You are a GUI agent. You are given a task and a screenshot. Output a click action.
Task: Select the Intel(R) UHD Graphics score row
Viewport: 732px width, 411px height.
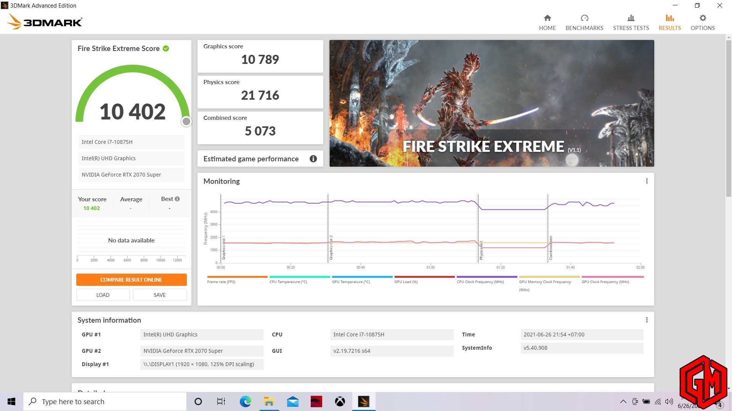pyautogui.click(x=131, y=158)
